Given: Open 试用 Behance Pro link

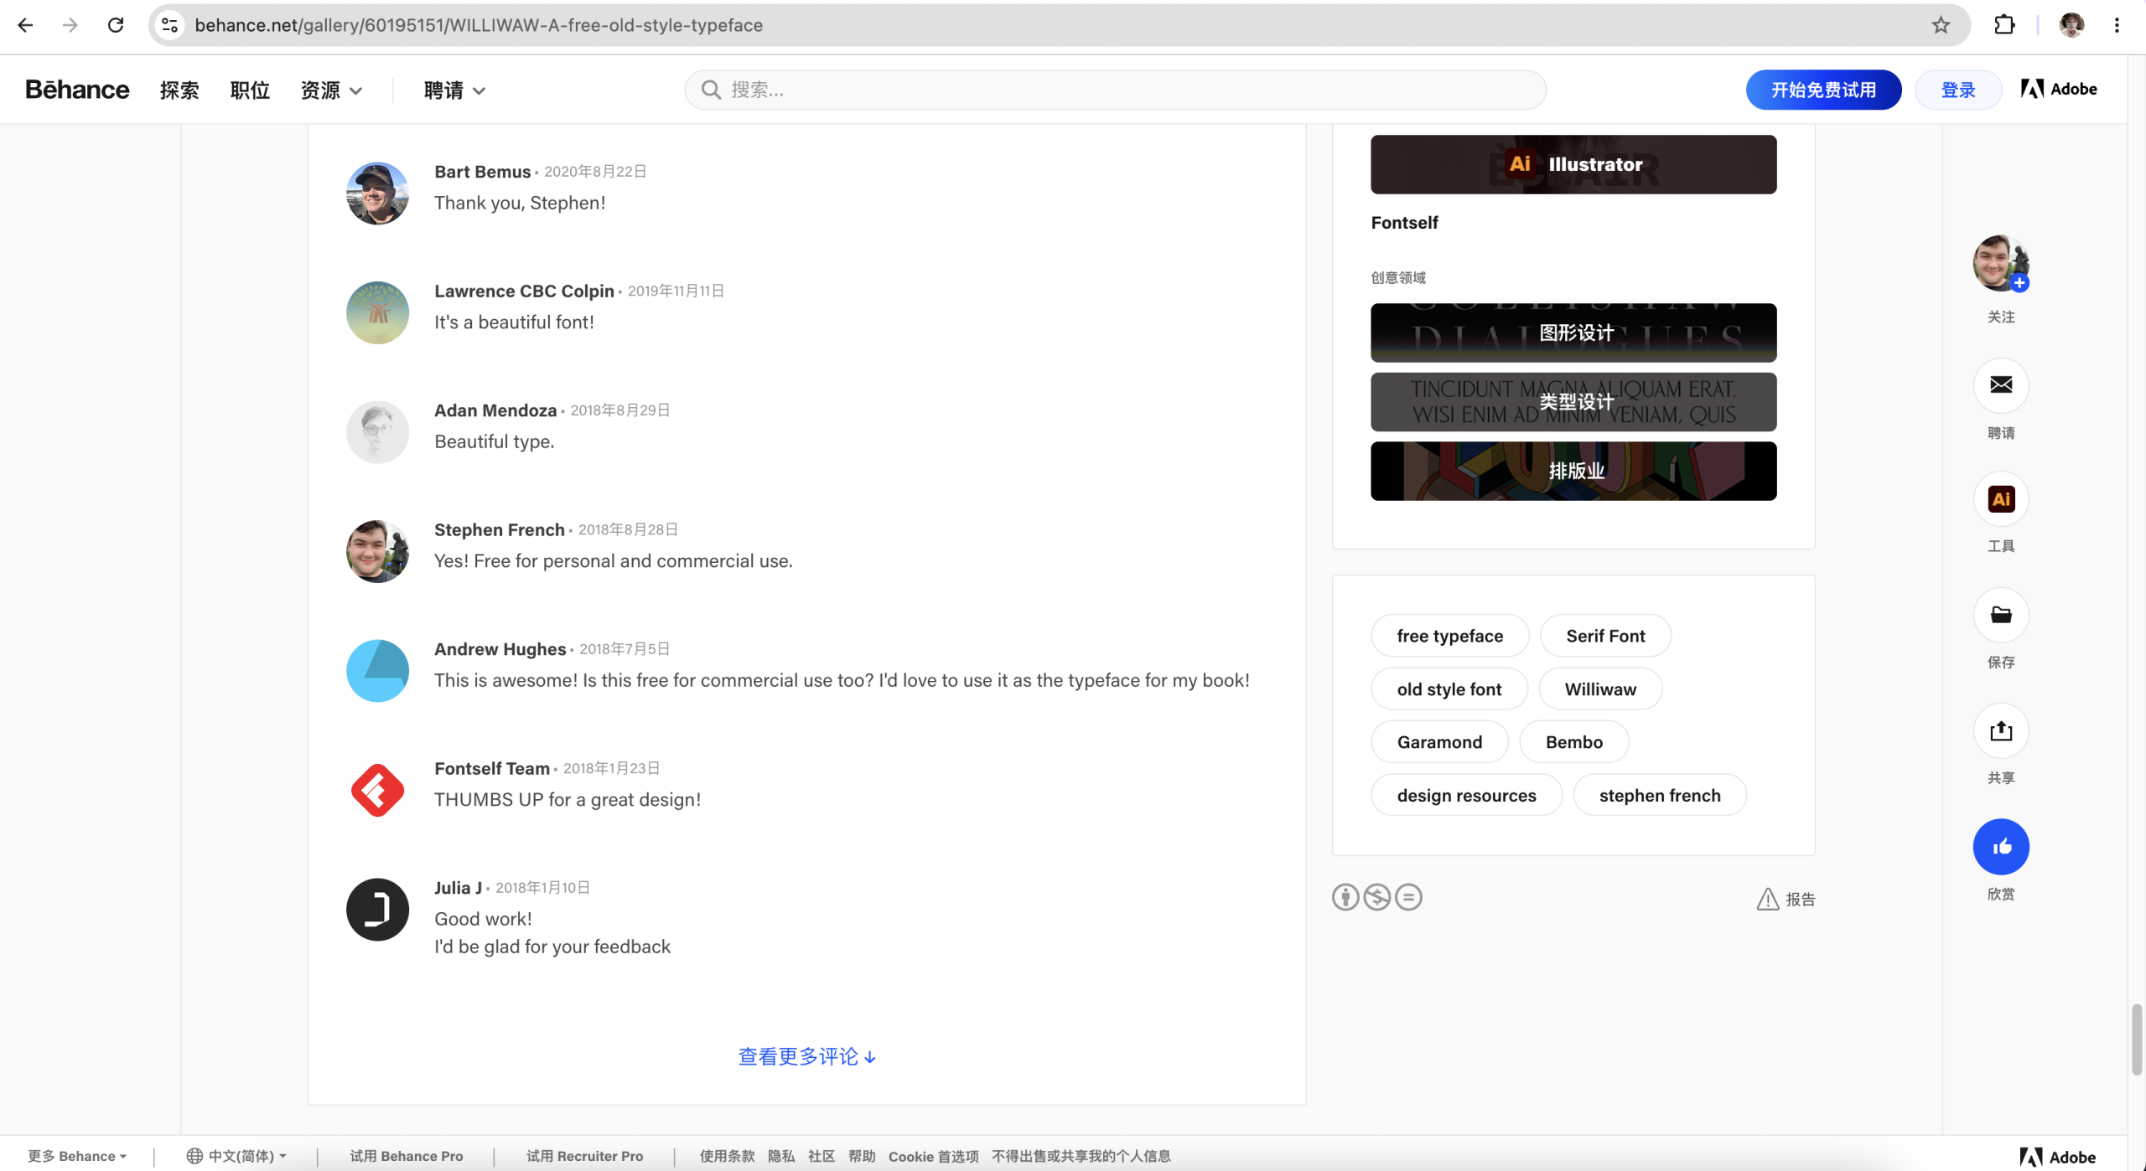Looking at the screenshot, I should [x=407, y=1156].
